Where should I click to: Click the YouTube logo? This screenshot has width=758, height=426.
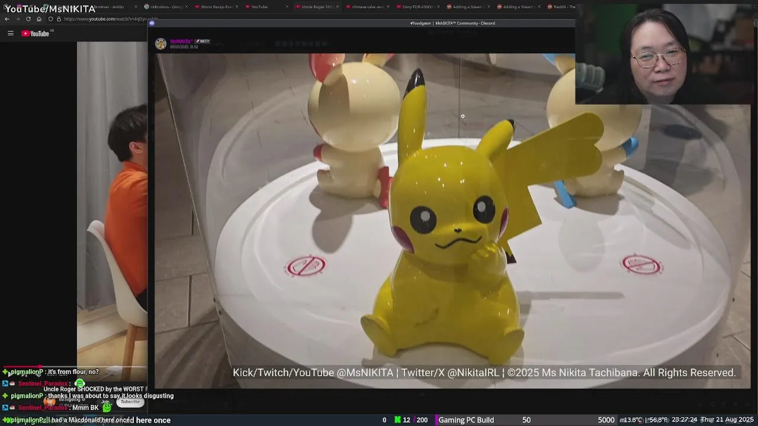(36, 34)
